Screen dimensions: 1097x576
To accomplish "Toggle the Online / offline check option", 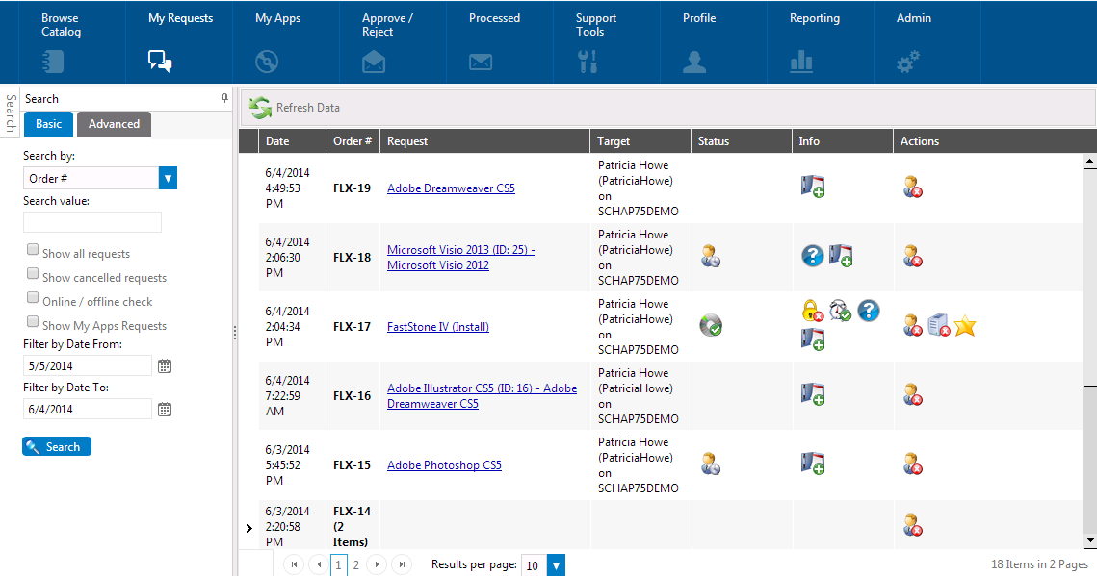I will point(33,296).
